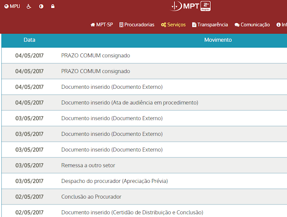The height and width of the screenshot is (217, 287).
Task: Open the Transparência menu
Action: click(210, 25)
